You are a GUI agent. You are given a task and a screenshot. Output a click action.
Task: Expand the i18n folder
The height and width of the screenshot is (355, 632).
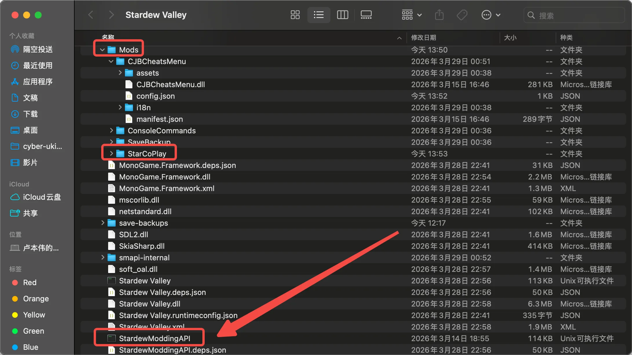tap(120, 107)
